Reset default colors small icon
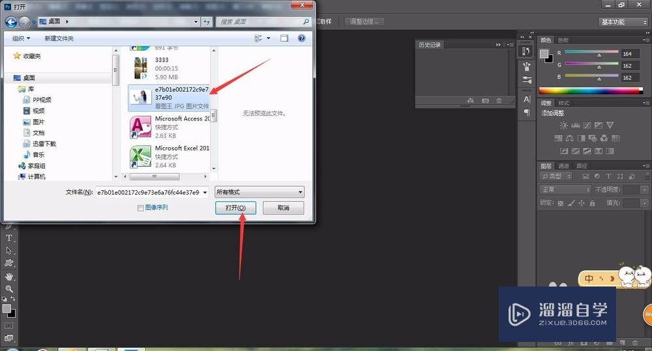The height and width of the screenshot is (351, 652). (x=4, y=299)
